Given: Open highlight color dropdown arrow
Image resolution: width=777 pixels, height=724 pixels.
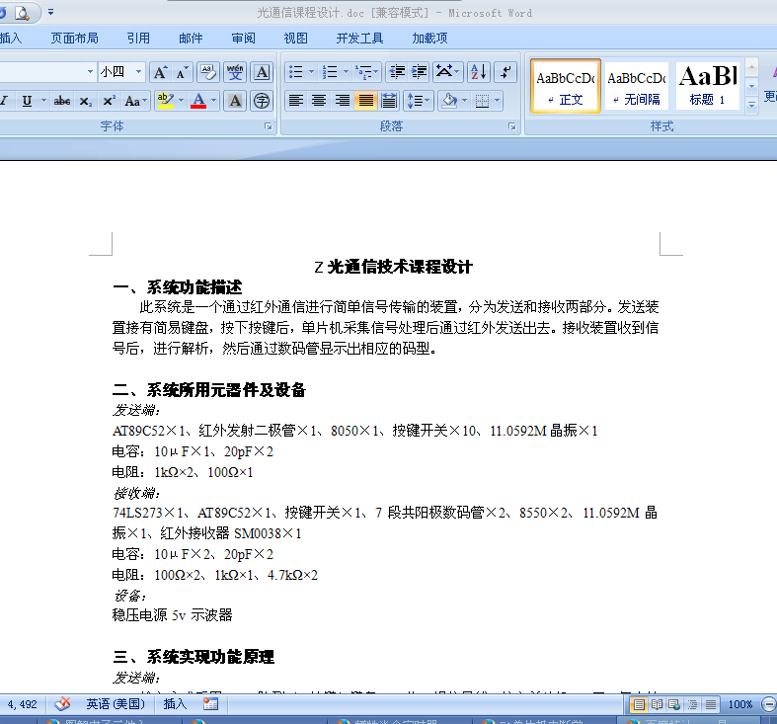Looking at the screenshot, I should 181,101.
